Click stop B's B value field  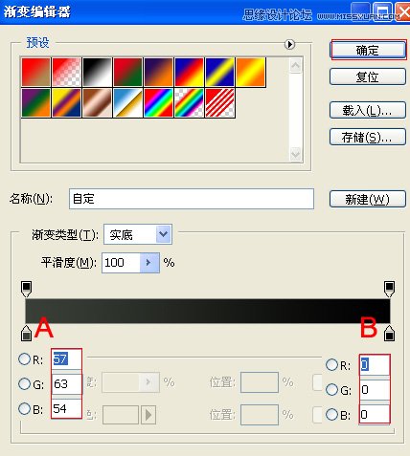375,414
